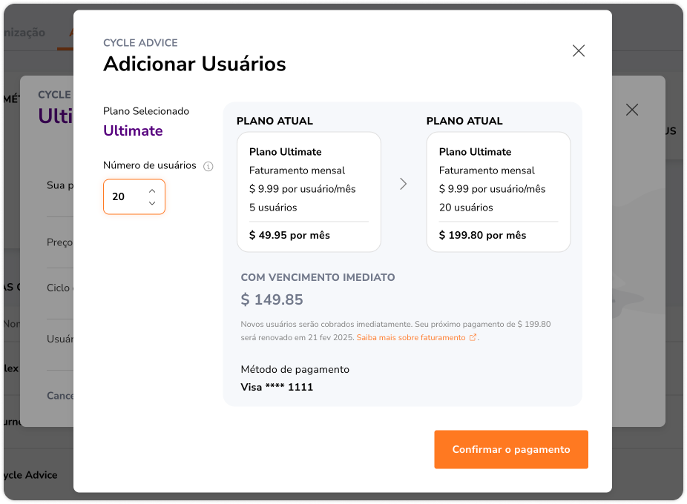Close the Adicionar Usuários dialog

pyautogui.click(x=579, y=51)
